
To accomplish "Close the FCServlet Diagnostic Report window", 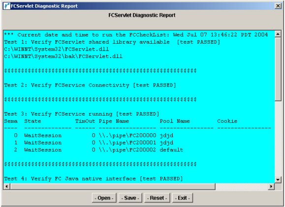I will click(x=278, y=6).
